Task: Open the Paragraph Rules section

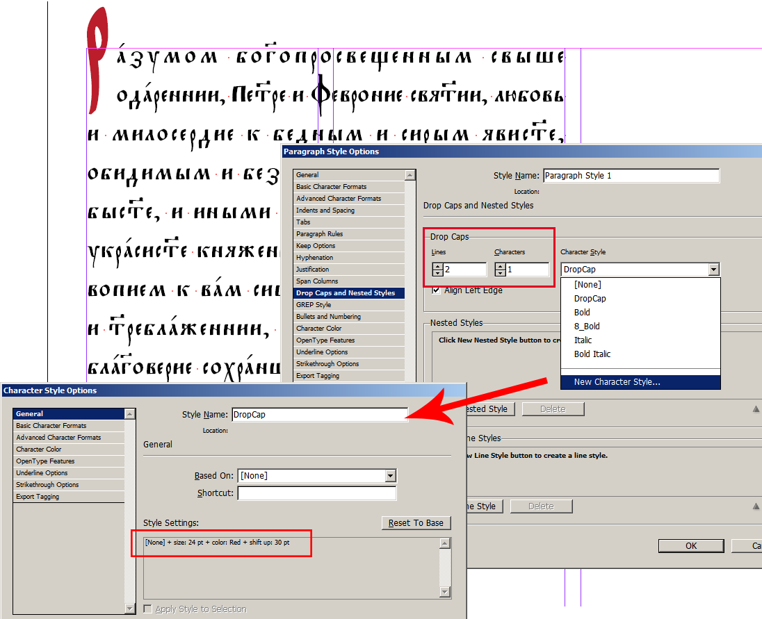Action: pyautogui.click(x=349, y=234)
